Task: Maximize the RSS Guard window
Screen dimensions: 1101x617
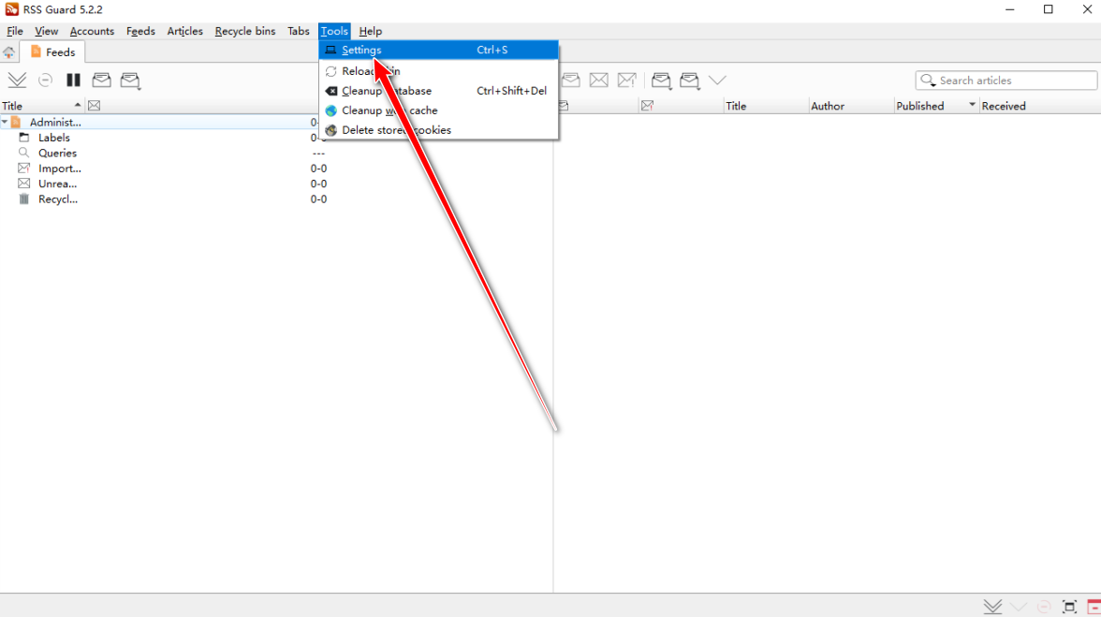Action: point(1049,9)
